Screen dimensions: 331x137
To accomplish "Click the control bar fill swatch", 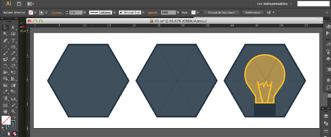I will (x=31, y=13).
